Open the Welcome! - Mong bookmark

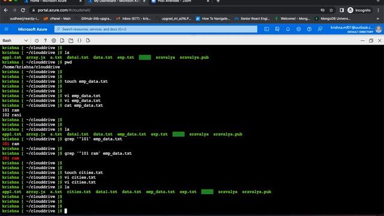(292, 19)
